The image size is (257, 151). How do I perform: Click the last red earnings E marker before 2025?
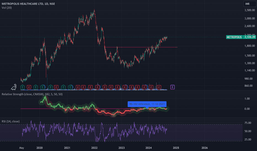pos(159,87)
